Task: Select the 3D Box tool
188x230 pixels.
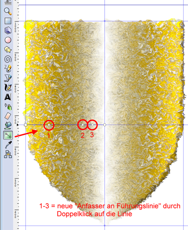Action: tap(8, 30)
